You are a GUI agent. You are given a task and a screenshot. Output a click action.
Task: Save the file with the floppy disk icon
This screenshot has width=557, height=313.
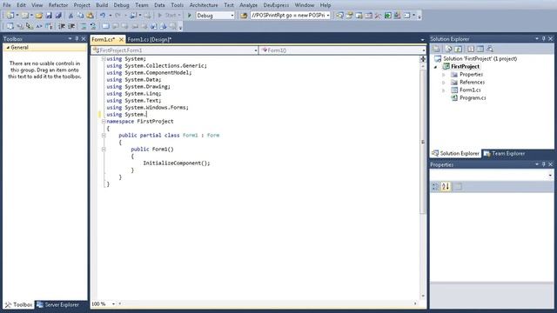pos(49,16)
